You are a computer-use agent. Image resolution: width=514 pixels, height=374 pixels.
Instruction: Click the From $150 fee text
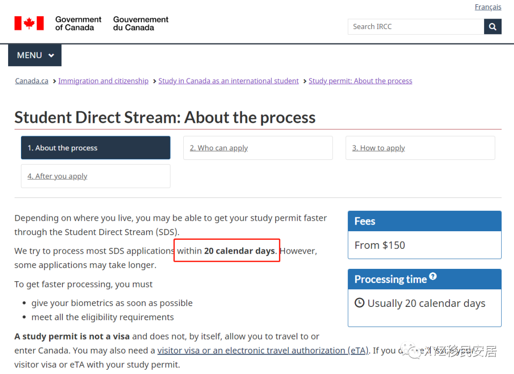(x=380, y=245)
